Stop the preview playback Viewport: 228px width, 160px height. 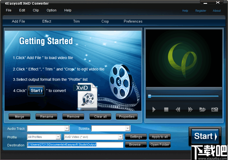coord(166,110)
